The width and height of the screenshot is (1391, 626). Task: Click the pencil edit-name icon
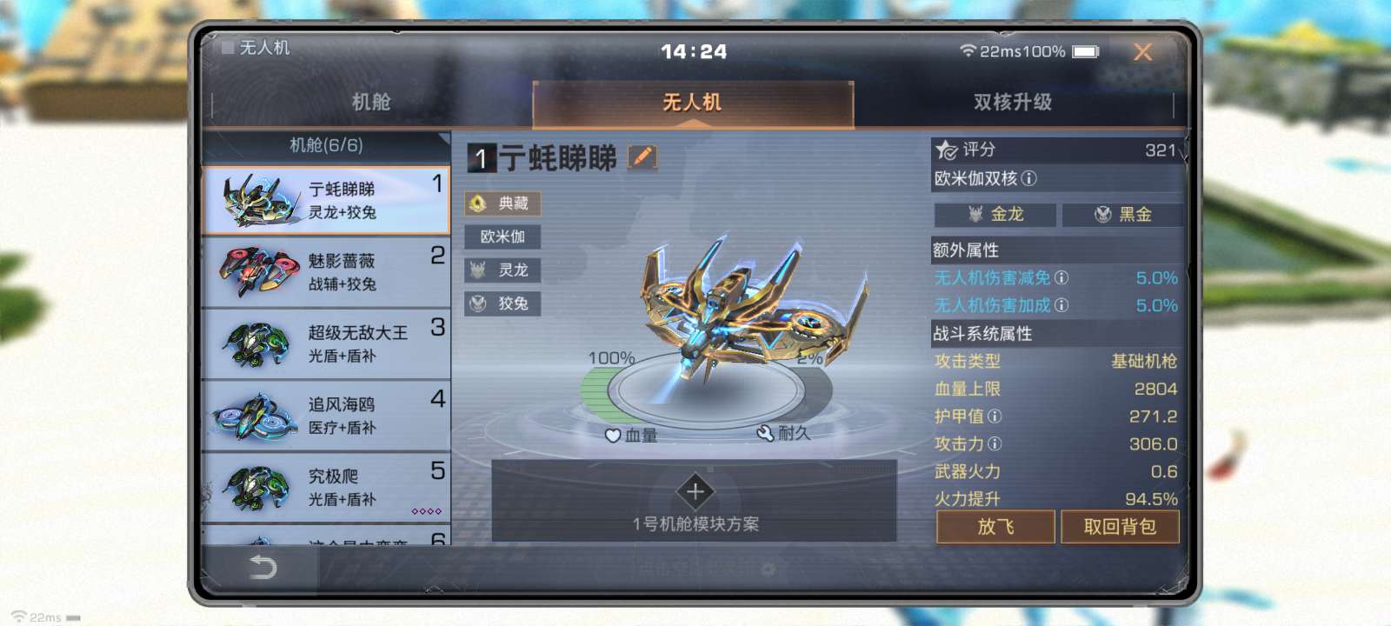[642, 157]
